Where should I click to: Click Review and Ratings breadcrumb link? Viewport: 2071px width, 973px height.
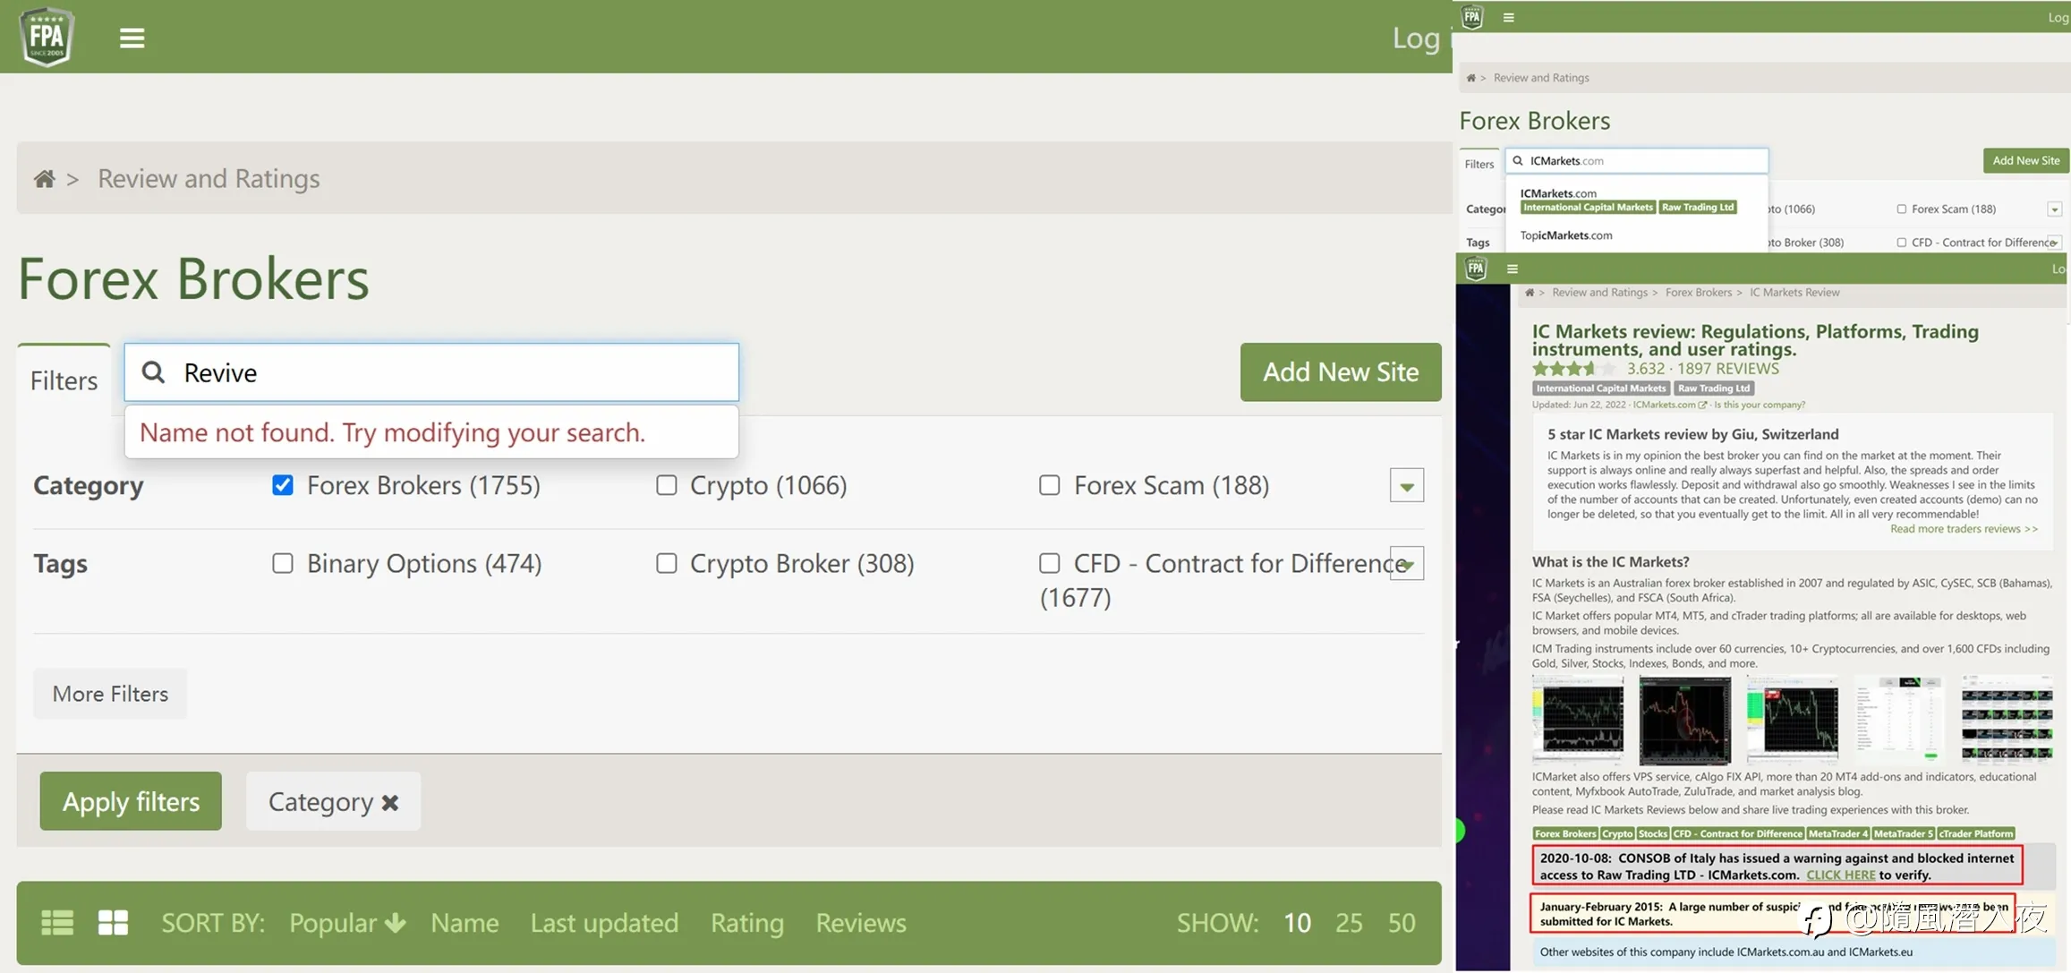[209, 179]
